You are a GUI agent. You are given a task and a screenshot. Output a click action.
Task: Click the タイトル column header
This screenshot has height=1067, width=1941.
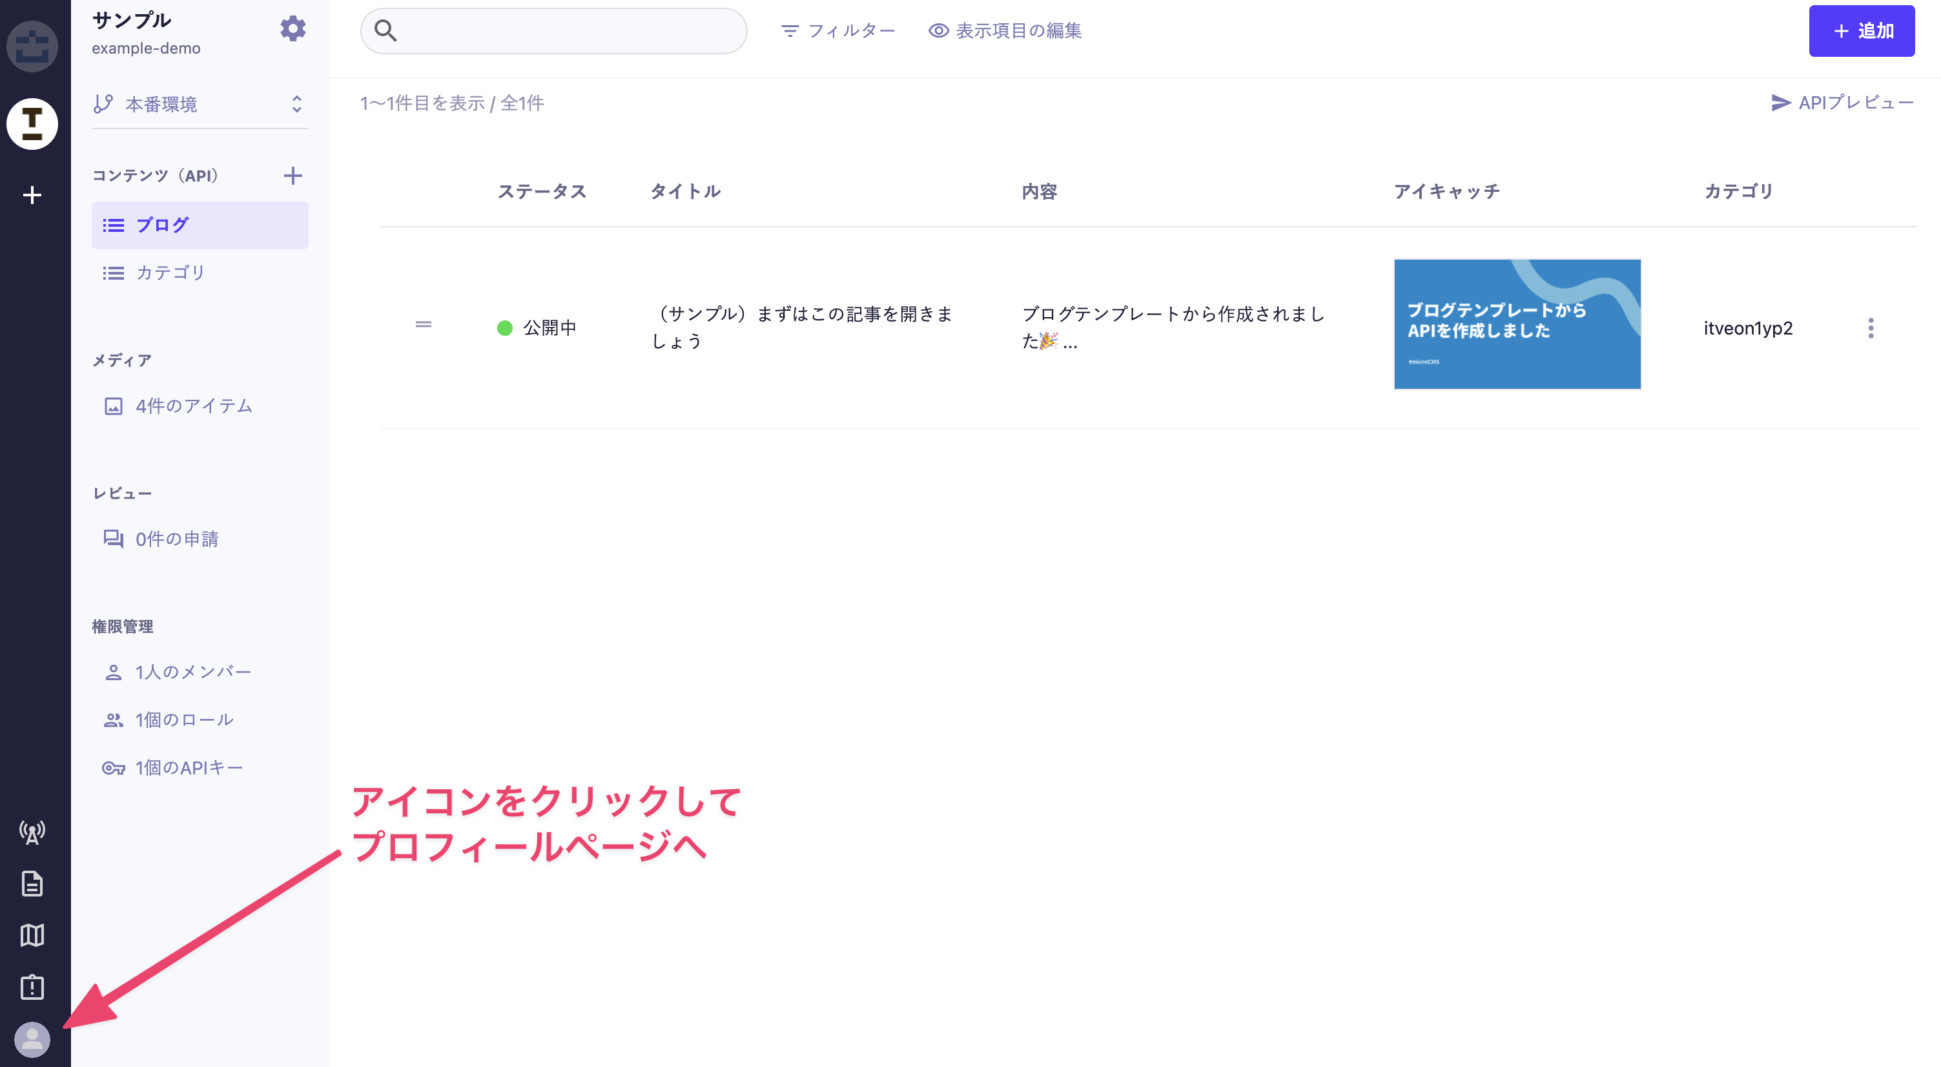coord(686,191)
